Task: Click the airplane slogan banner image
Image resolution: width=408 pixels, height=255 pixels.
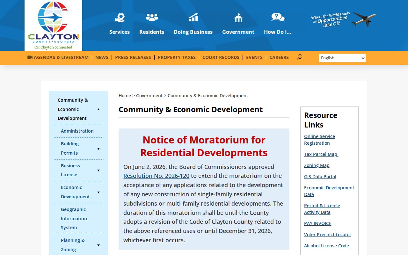Action: click(x=344, y=19)
